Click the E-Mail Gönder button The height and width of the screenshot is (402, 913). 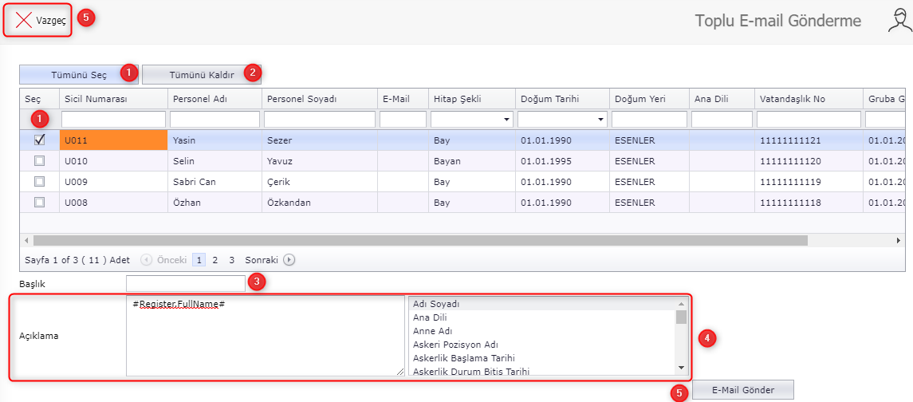[743, 389]
